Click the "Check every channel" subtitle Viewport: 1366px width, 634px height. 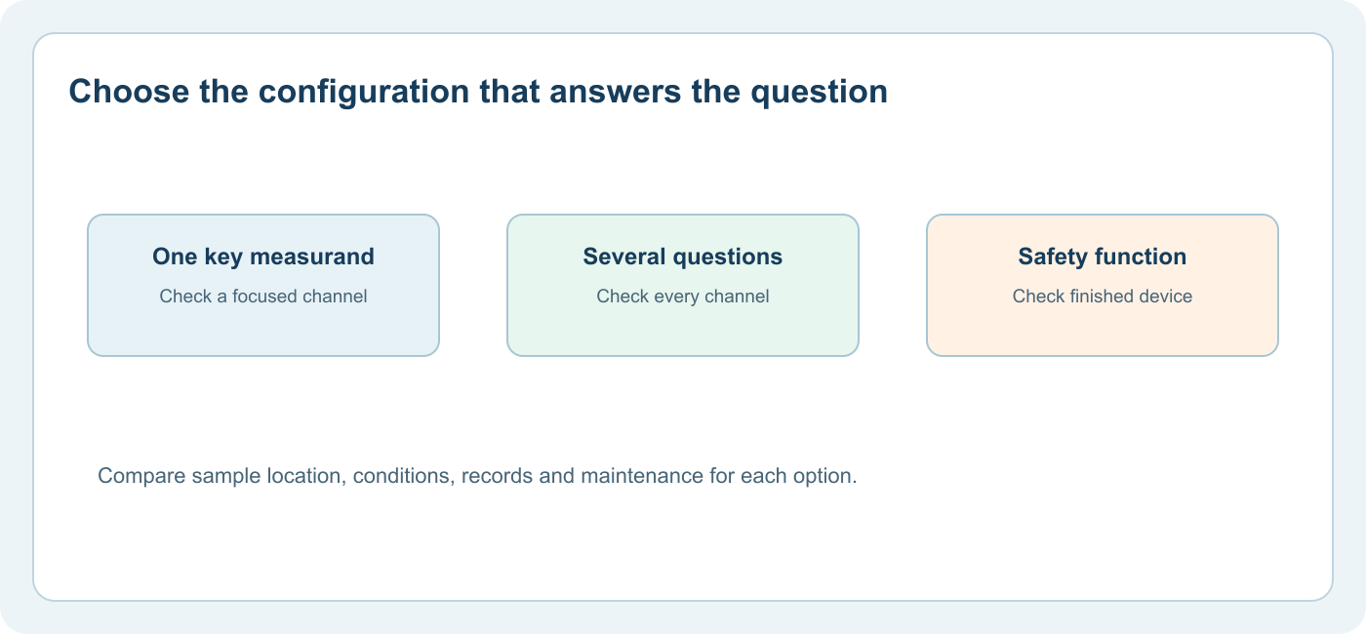click(683, 297)
